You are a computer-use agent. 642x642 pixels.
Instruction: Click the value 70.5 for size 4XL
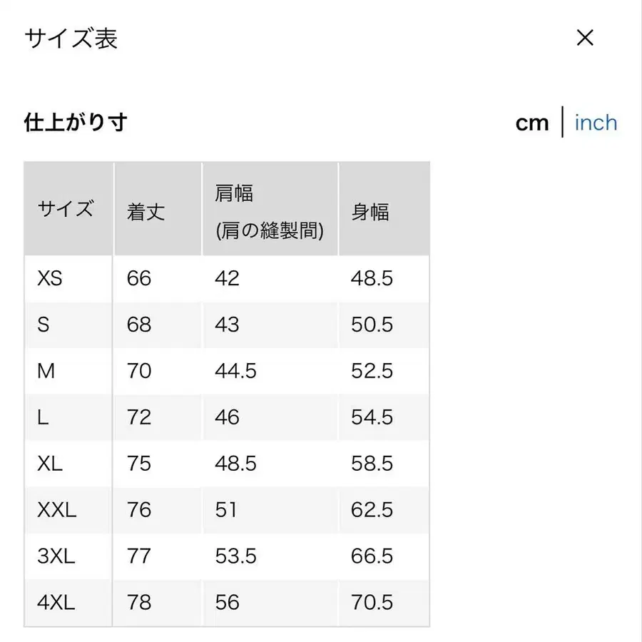point(372,603)
